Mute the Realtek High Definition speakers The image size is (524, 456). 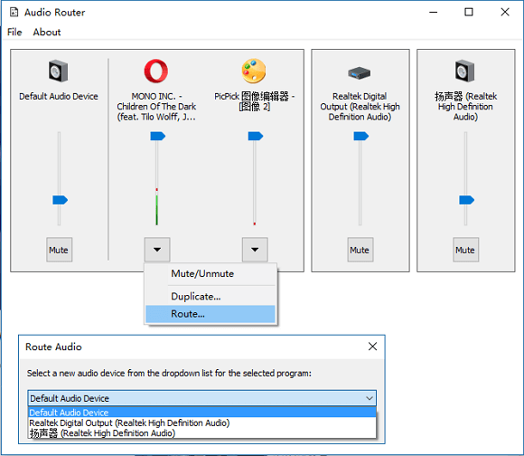coord(465,250)
